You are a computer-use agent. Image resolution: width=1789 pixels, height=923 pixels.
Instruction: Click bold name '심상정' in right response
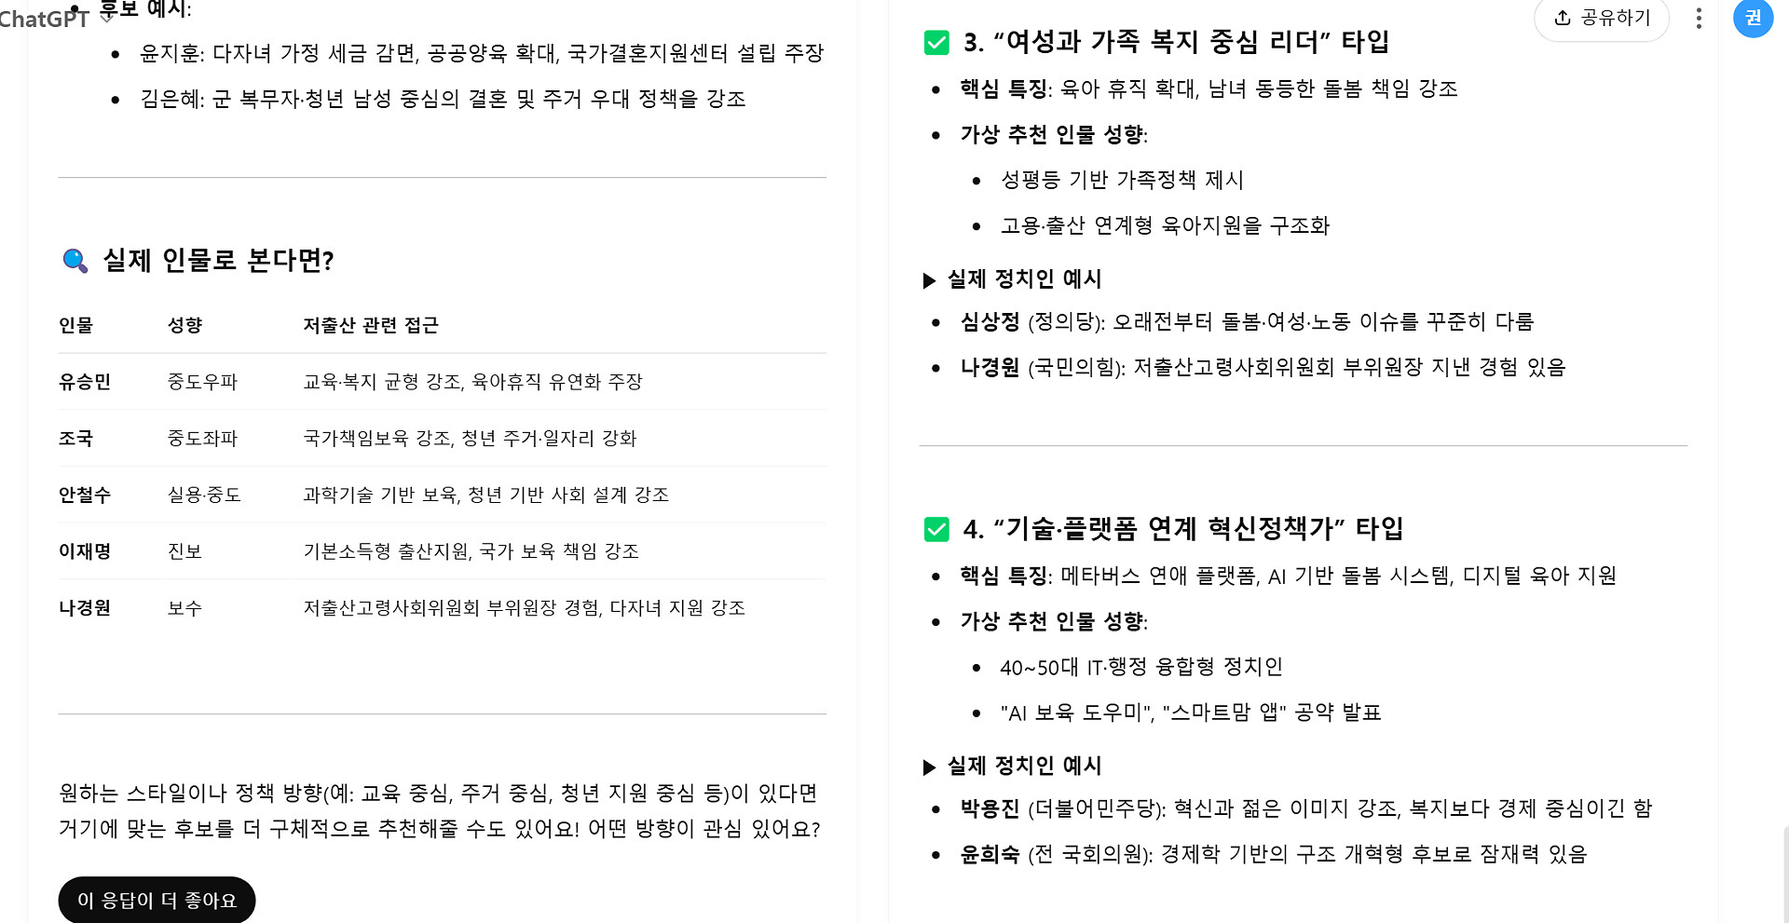990,322
